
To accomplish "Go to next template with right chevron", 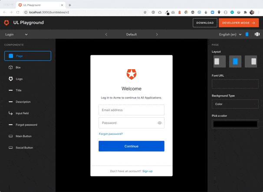I will pos(157,35).
